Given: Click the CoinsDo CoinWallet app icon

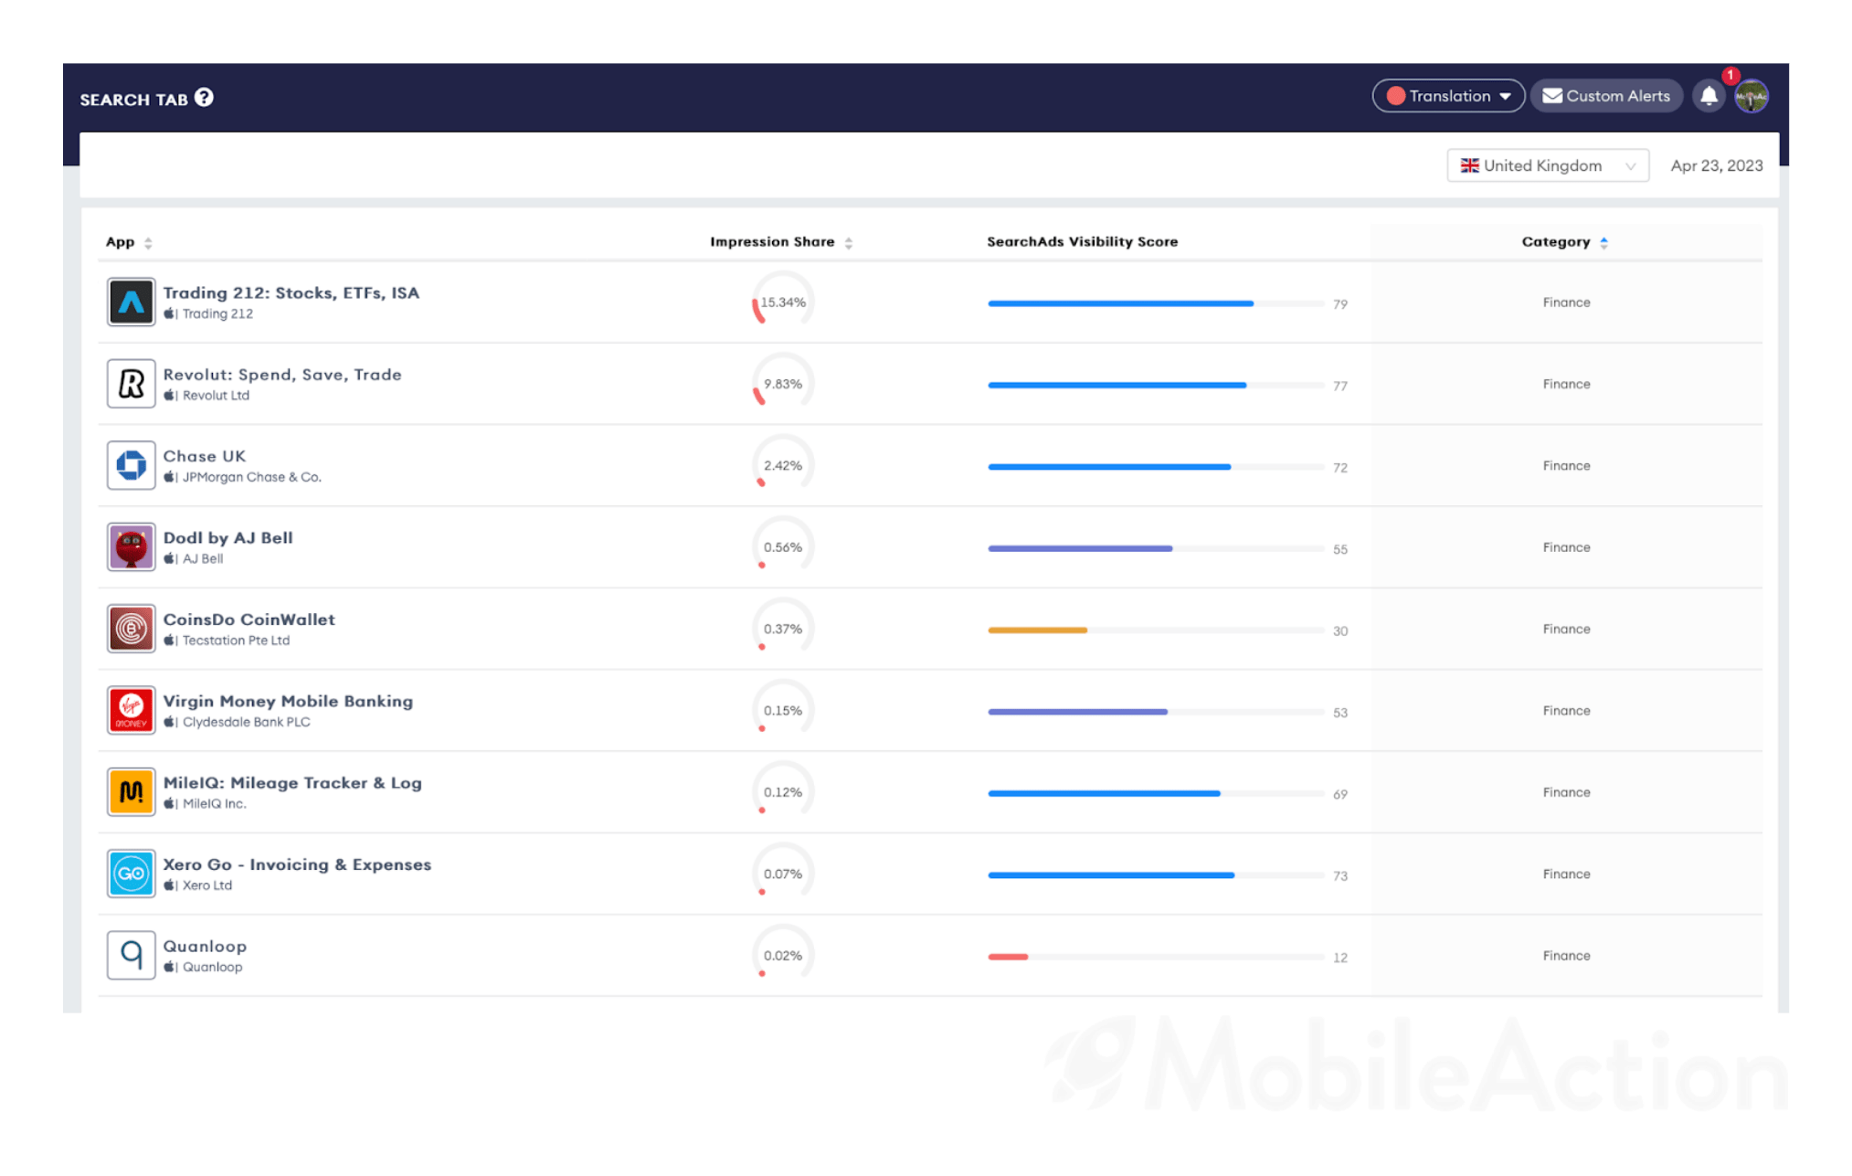Looking at the screenshot, I should pyautogui.click(x=131, y=629).
